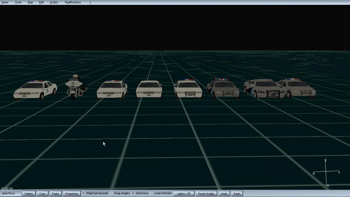The image size is (350, 197).
Task: Click the Reset Angles button
Action: coord(206,194)
